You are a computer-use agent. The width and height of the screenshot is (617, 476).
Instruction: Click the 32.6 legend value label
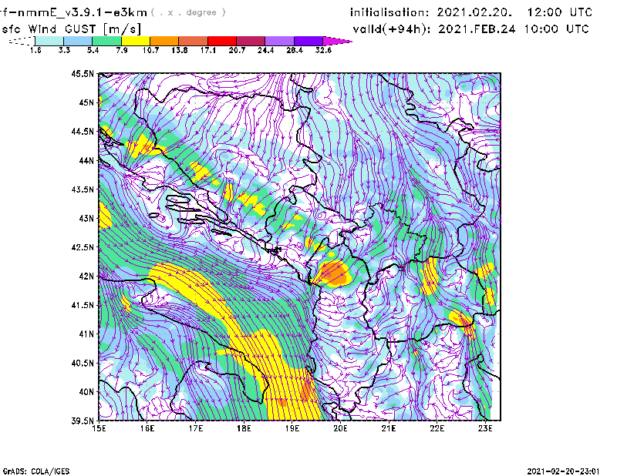point(322,50)
